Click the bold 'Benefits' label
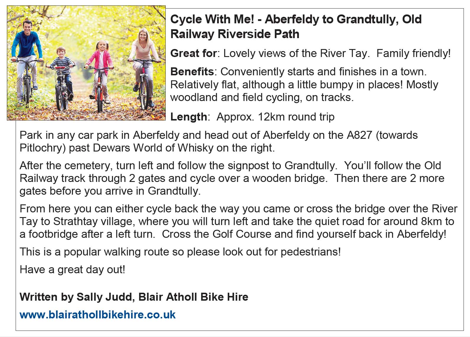 pos(192,72)
